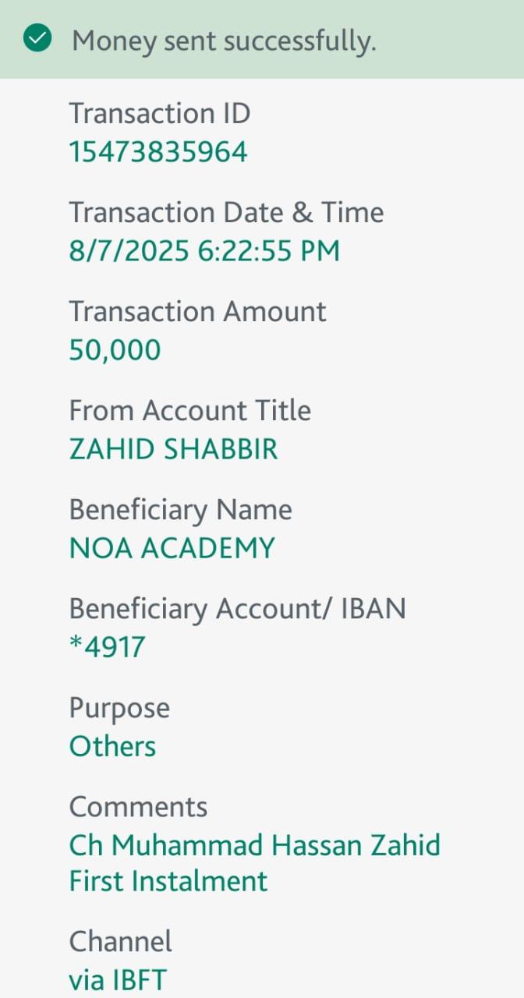This screenshot has height=998, width=524.
Task: Tap the Transaction Amount label
Action: (x=197, y=312)
